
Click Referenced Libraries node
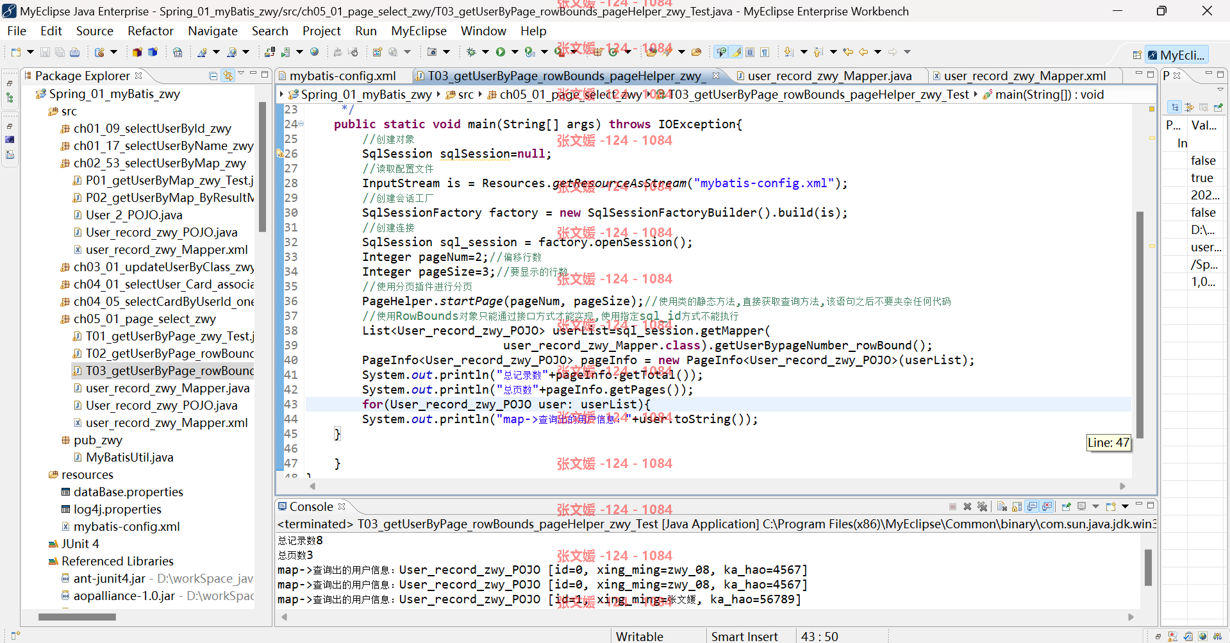[x=117, y=561]
